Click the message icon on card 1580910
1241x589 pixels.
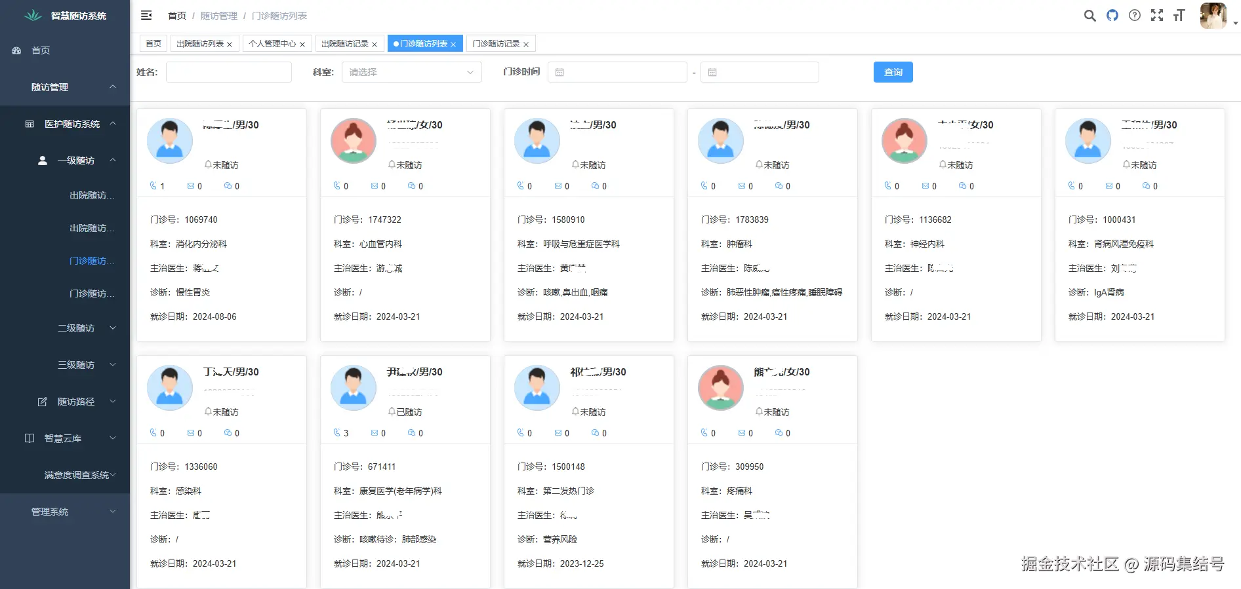(558, 186)
